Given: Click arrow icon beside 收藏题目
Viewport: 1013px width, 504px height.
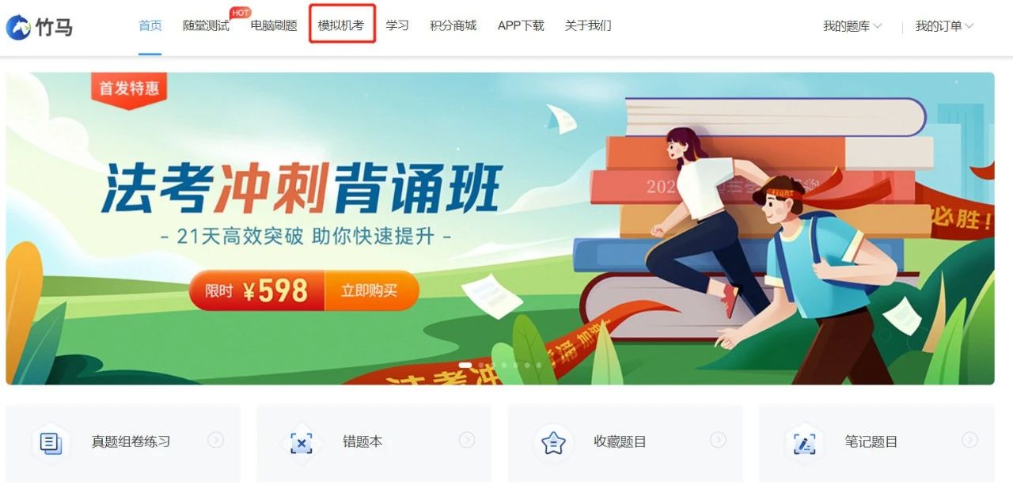Looking at the screenshot, I should pyautogui.click(x=718, y=440).
